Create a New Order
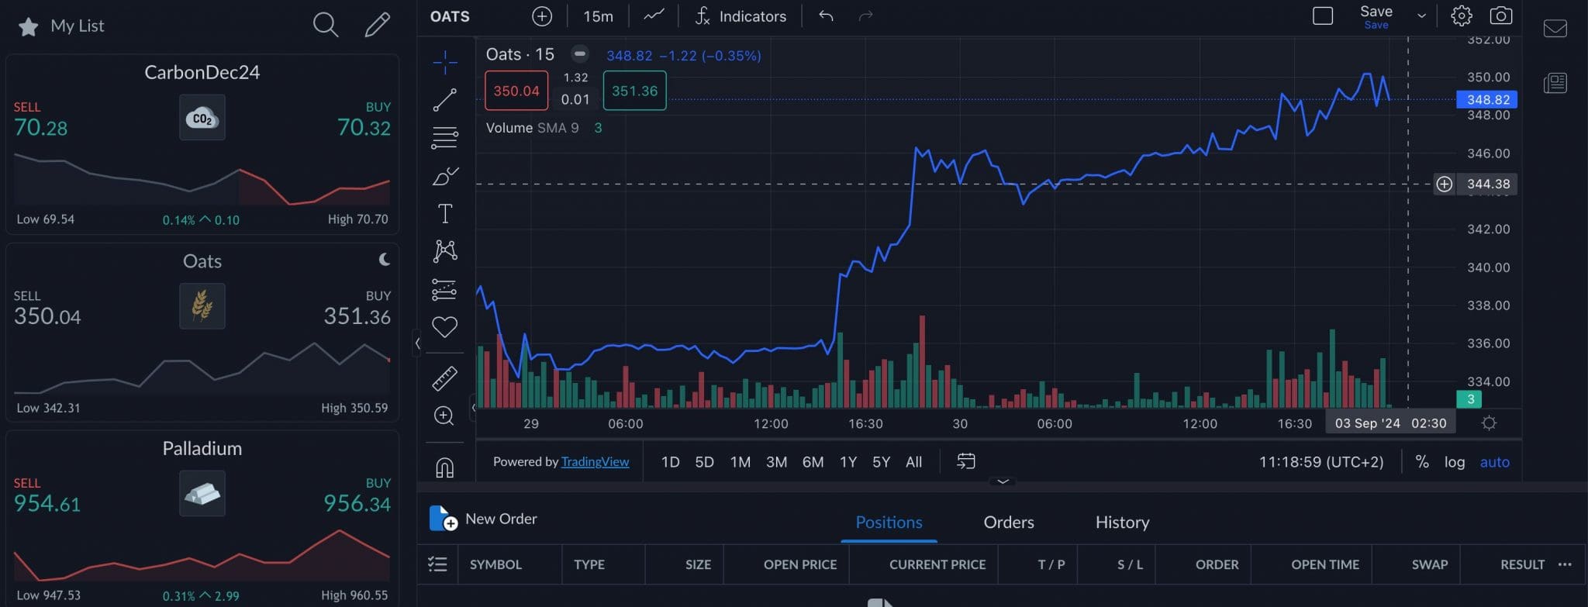This screenshot has width=1588, height=607. point(483,519)
